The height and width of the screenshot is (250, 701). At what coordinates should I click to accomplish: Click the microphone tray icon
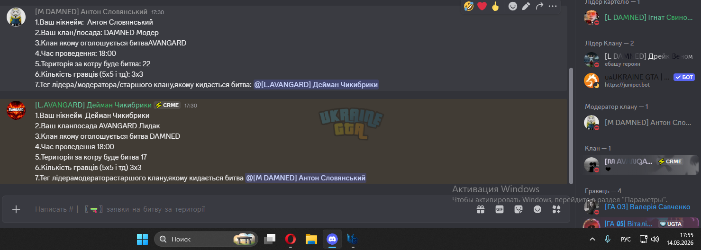pyautogui.click(x=608, y=239)
